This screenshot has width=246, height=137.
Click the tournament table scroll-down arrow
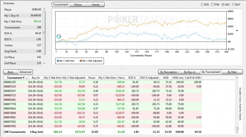(x=237, y=132)
